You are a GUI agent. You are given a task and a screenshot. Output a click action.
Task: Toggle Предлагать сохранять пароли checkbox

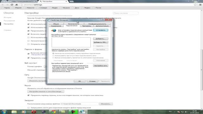pos(29,58)
